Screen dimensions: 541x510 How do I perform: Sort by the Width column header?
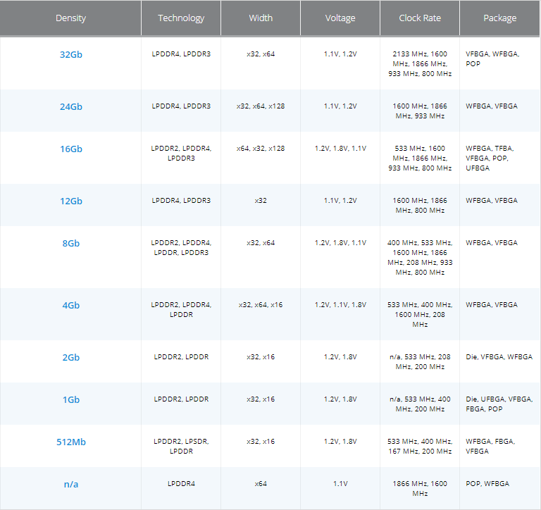(261, 18)
